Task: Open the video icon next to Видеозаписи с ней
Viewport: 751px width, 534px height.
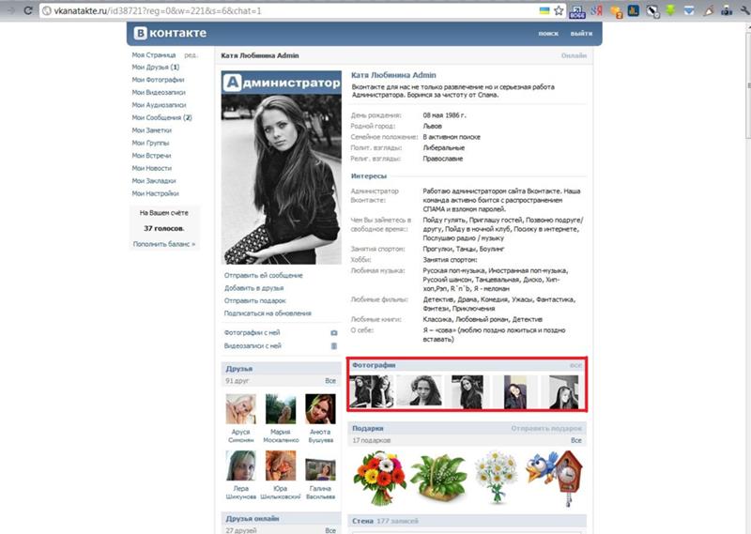Action: (334, 345)
